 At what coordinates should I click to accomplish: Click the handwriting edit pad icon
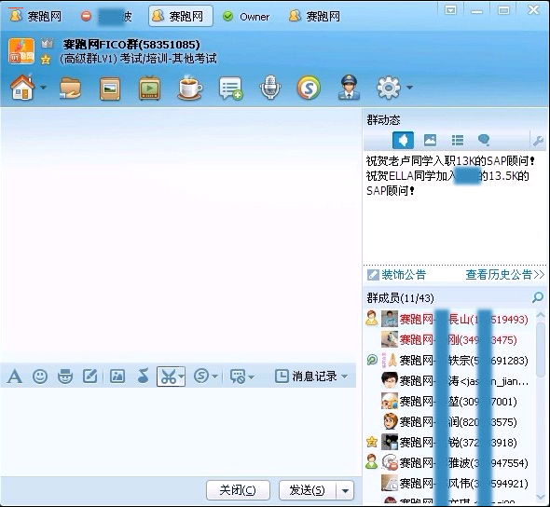click(89, 377)
